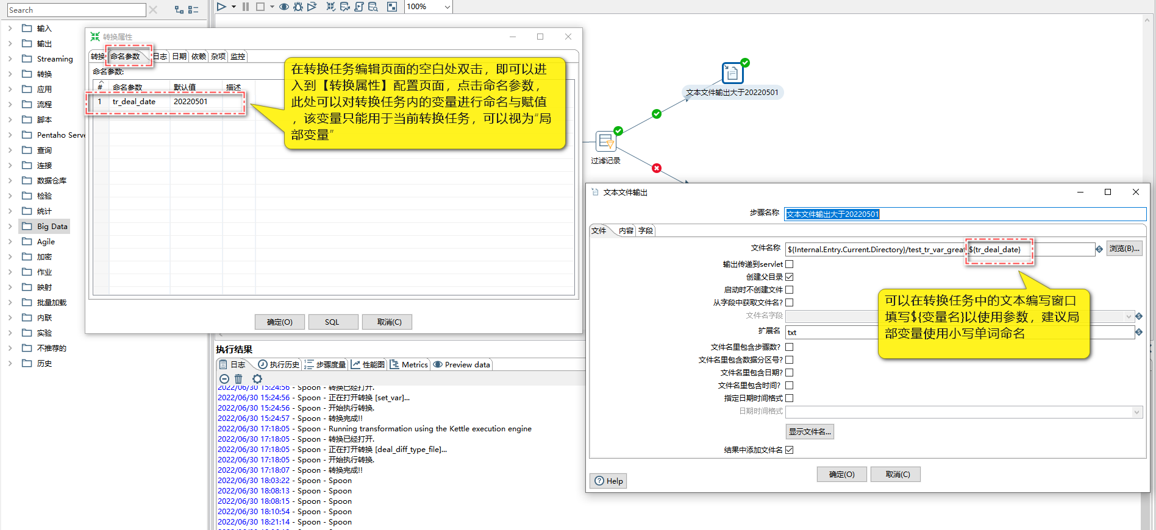Uncheck the 创建父目录 checkbox

click(x=790, y=277)
